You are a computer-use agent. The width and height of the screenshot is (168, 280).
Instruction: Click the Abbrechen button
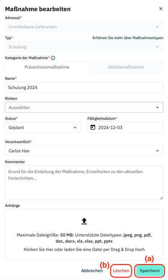click(92, 271)
